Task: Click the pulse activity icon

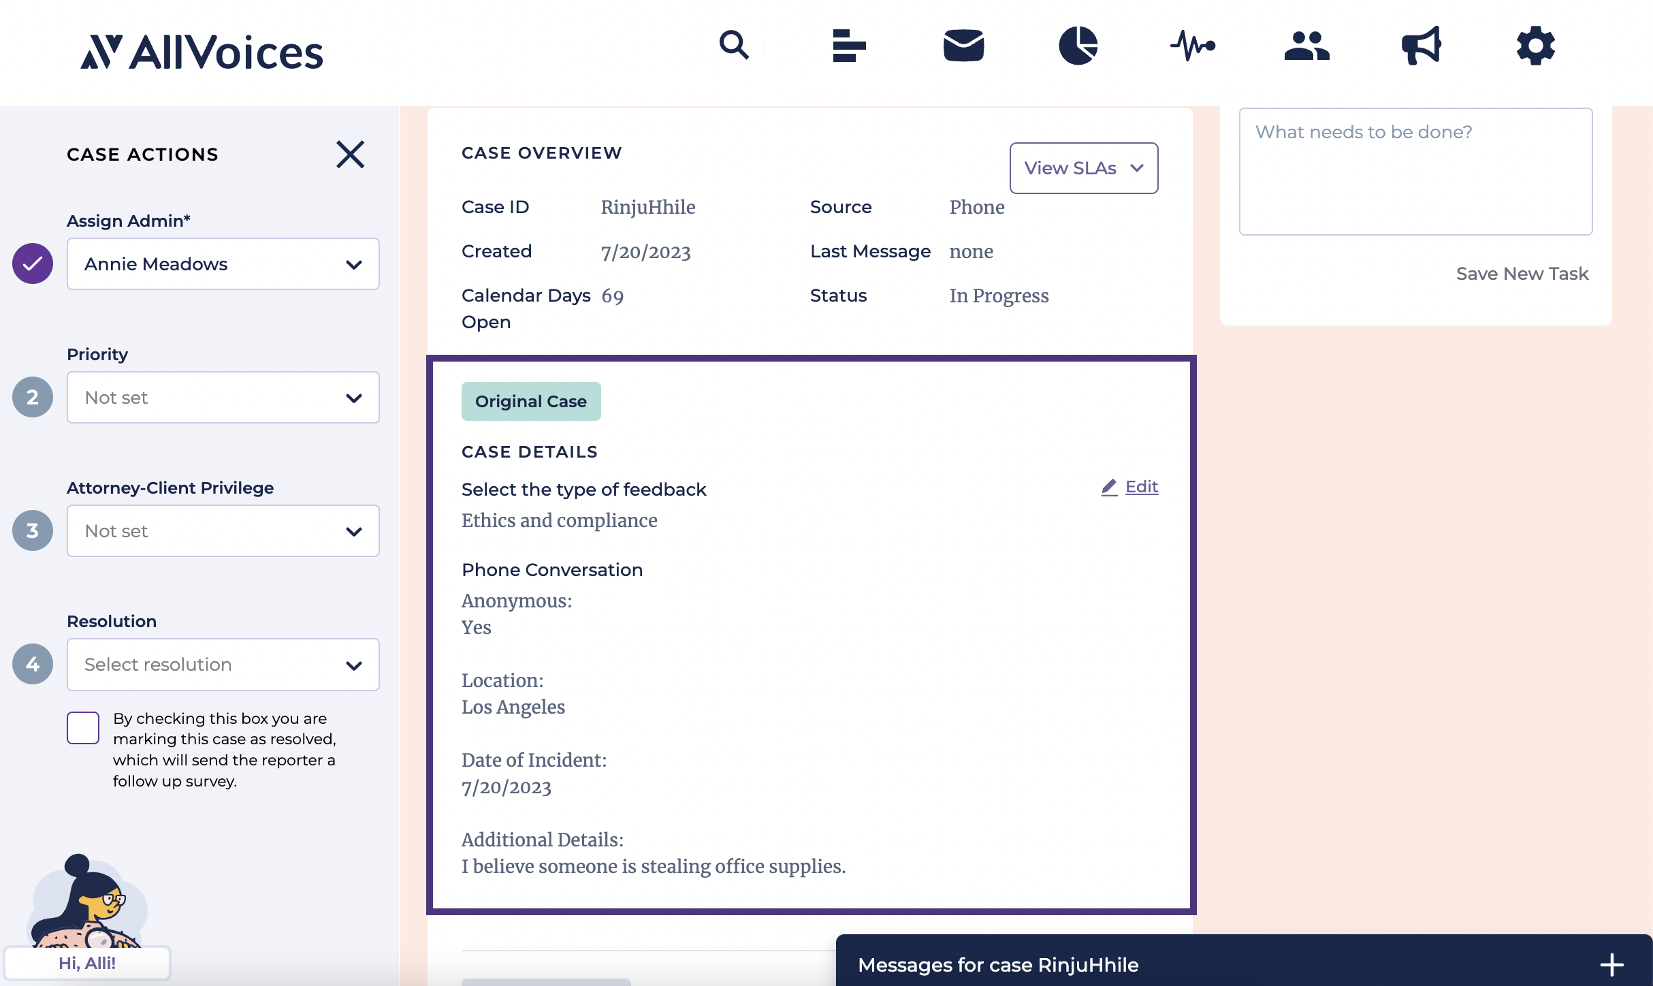Action: (1193, 46)
